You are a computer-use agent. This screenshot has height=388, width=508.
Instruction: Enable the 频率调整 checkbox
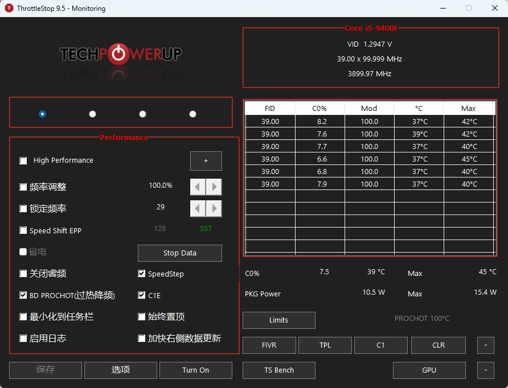point(23,187)
